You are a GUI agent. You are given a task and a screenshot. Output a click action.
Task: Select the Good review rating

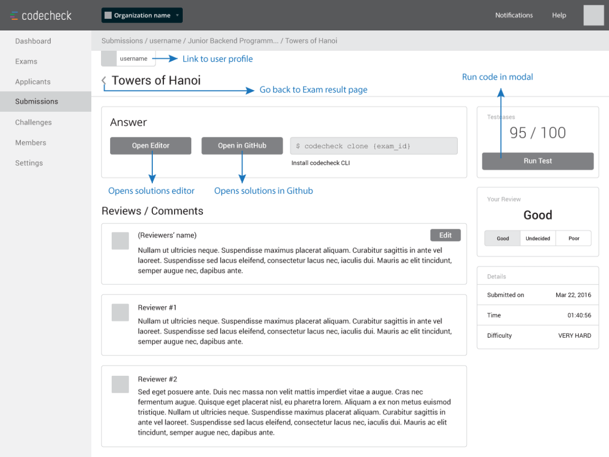point(502,238)
